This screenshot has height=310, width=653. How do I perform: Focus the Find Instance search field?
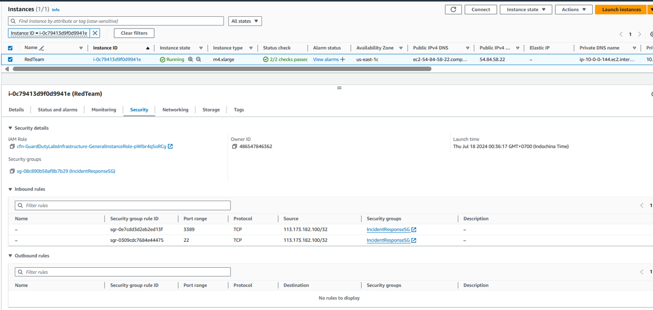[x=116, y=21]
